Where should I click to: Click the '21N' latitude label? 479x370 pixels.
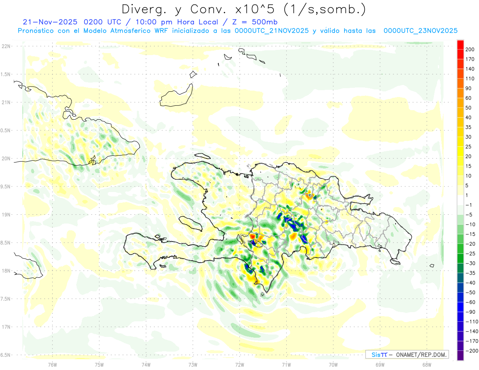(x=6, y=103)
